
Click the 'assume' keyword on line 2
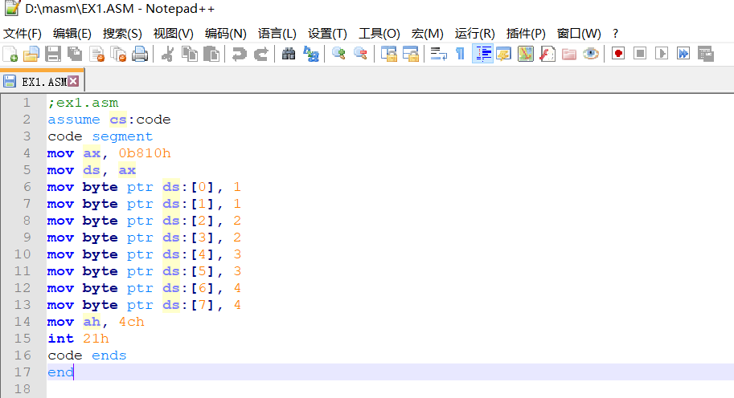click(x=73, y=120)
